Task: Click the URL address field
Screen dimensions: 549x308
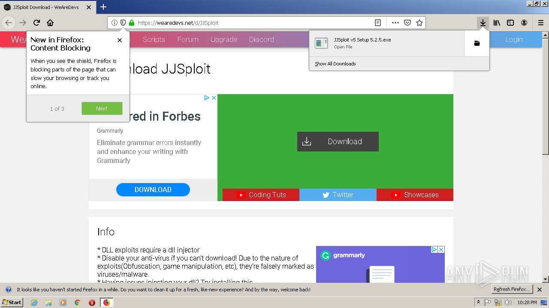Action: 253,23
